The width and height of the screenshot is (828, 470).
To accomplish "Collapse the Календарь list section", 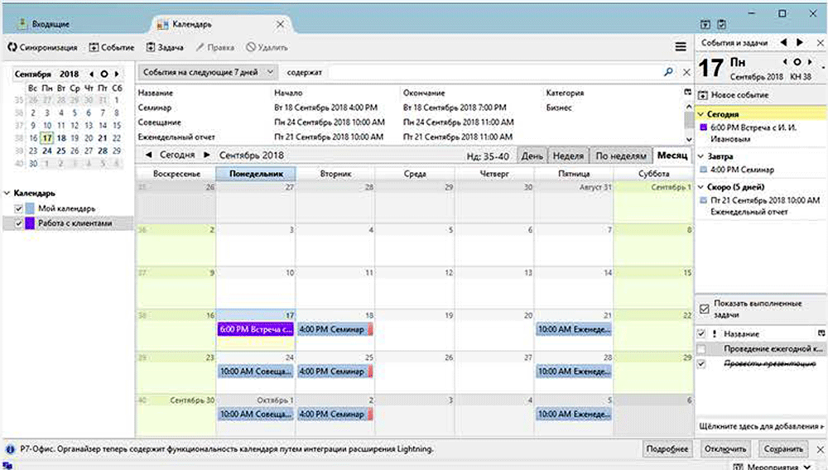I will point(7,193).
